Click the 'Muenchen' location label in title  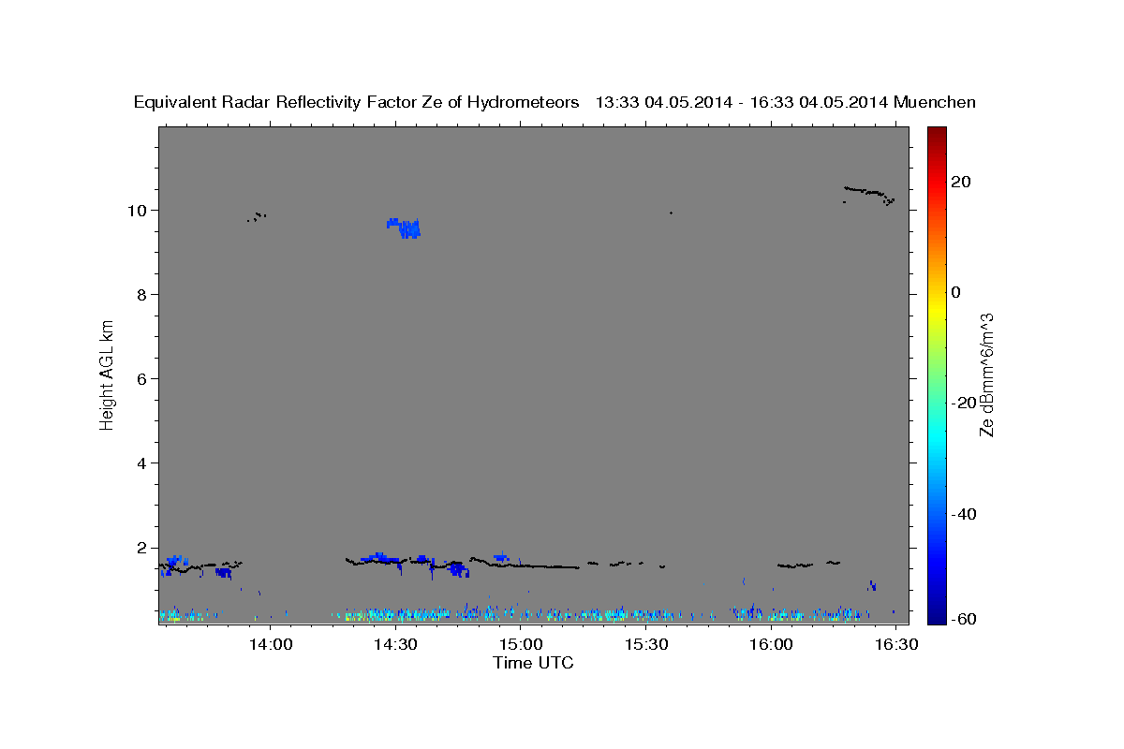935,102
